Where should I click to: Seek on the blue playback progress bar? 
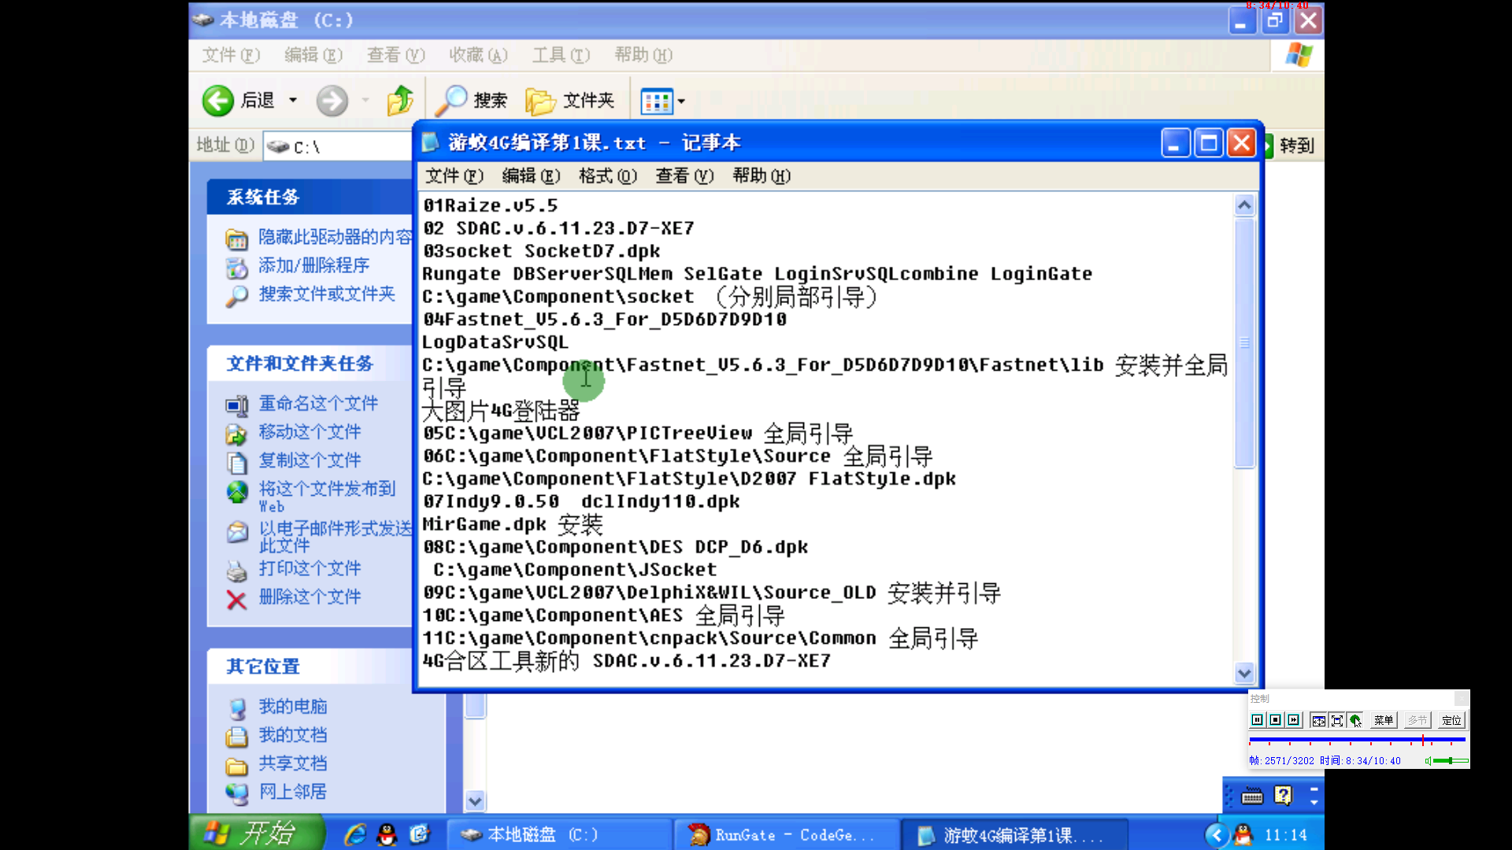click(1357, 740)
